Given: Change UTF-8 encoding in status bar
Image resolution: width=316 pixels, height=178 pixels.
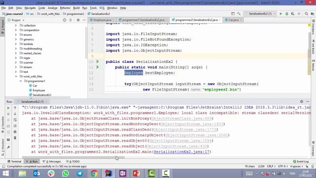Looking at the screenshot, I should point(283,167).
